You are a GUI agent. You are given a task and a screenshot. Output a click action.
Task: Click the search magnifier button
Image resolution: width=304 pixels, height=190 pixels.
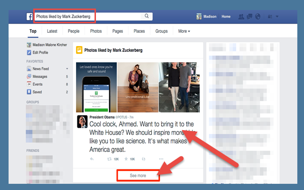147,16
